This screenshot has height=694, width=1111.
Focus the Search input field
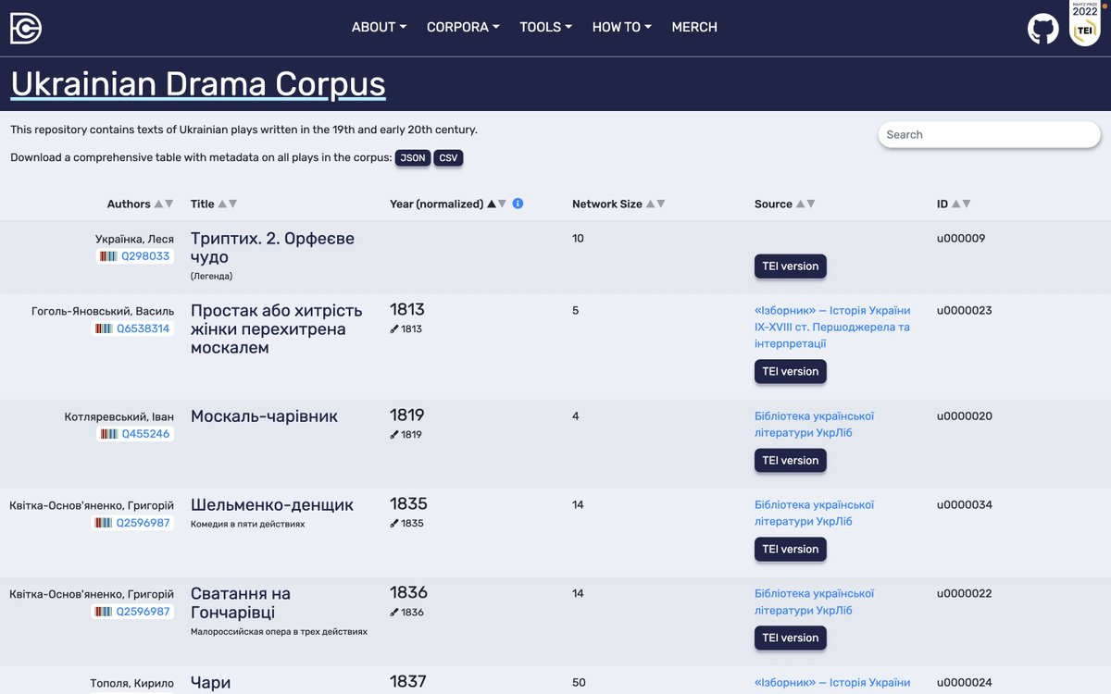pyautogui.click(x=989, y=134)
